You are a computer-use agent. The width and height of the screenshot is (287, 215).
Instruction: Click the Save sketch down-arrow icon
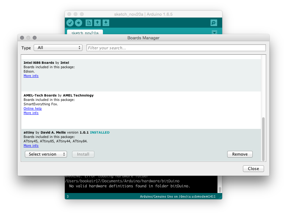coord(106,23)
